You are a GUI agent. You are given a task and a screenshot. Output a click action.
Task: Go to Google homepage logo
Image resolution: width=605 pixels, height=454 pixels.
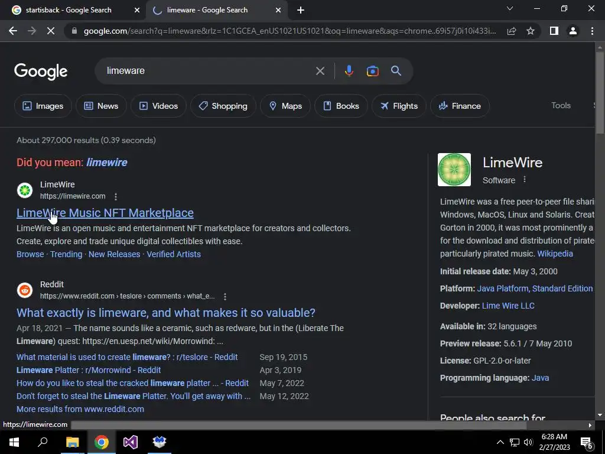tap(41, 72)
